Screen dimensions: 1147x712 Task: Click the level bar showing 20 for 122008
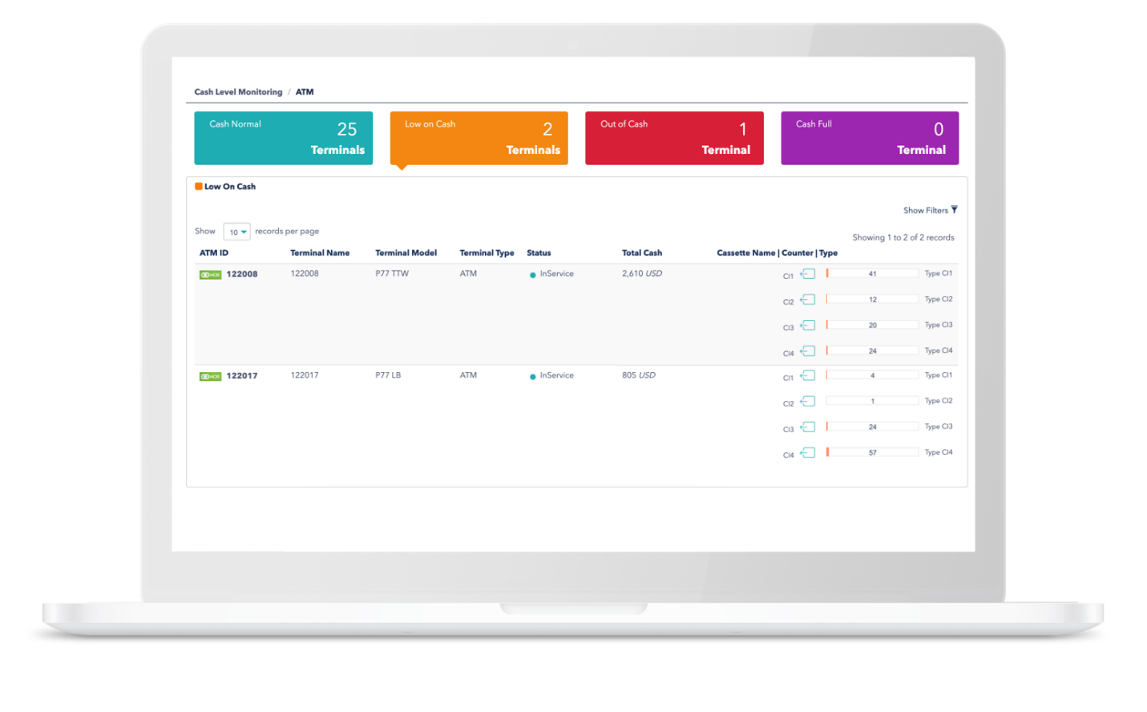click(873, 326)
